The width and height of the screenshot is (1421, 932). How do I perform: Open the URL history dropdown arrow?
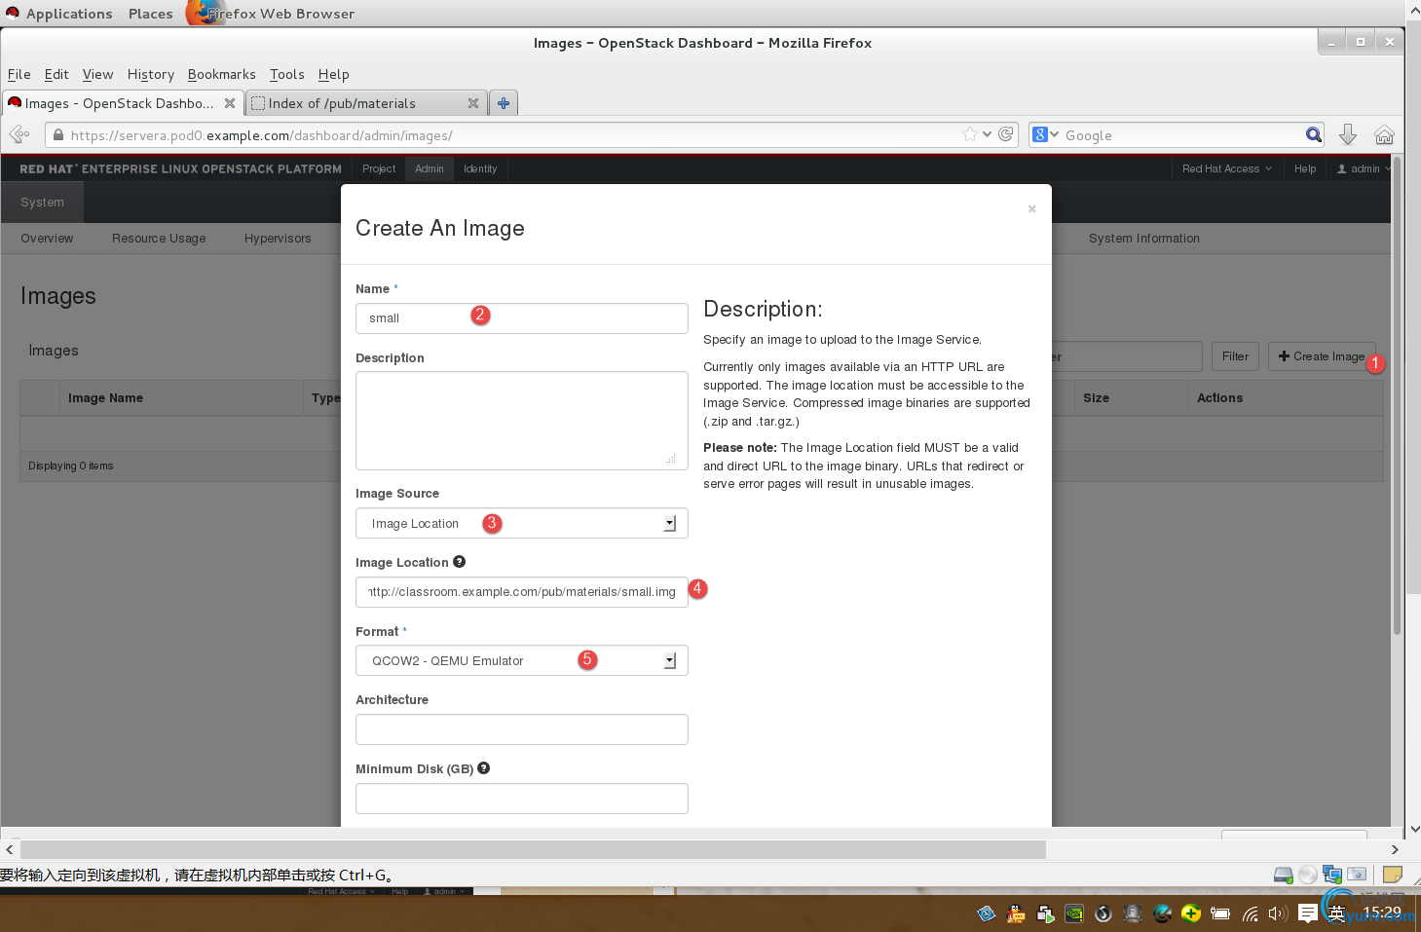click(x=987, y=134)
